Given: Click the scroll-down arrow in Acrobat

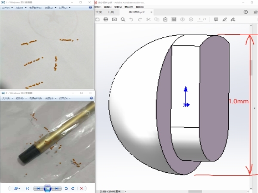Looking at the screenshot, I should (x=251, y=188).
